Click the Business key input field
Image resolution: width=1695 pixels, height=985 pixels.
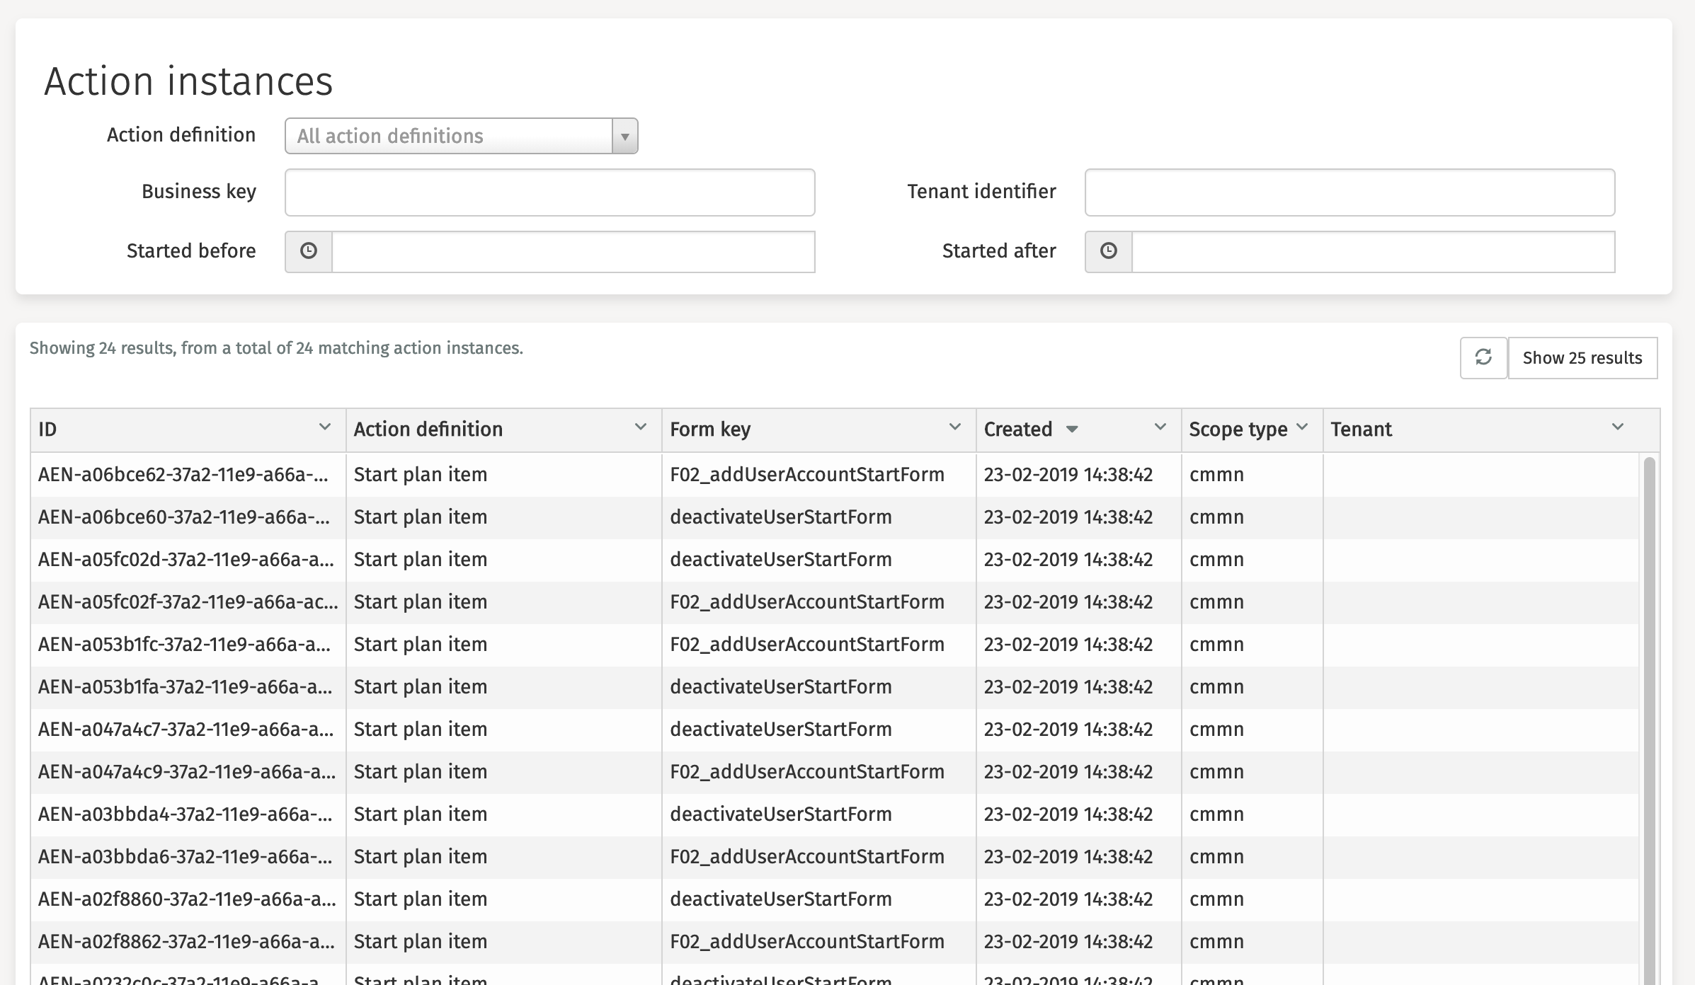549,191
